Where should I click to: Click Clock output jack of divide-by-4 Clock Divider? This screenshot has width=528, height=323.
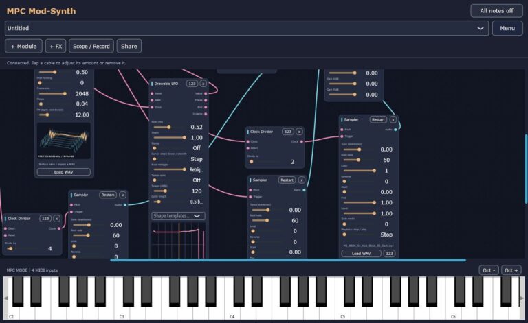[x=59, y=228]
